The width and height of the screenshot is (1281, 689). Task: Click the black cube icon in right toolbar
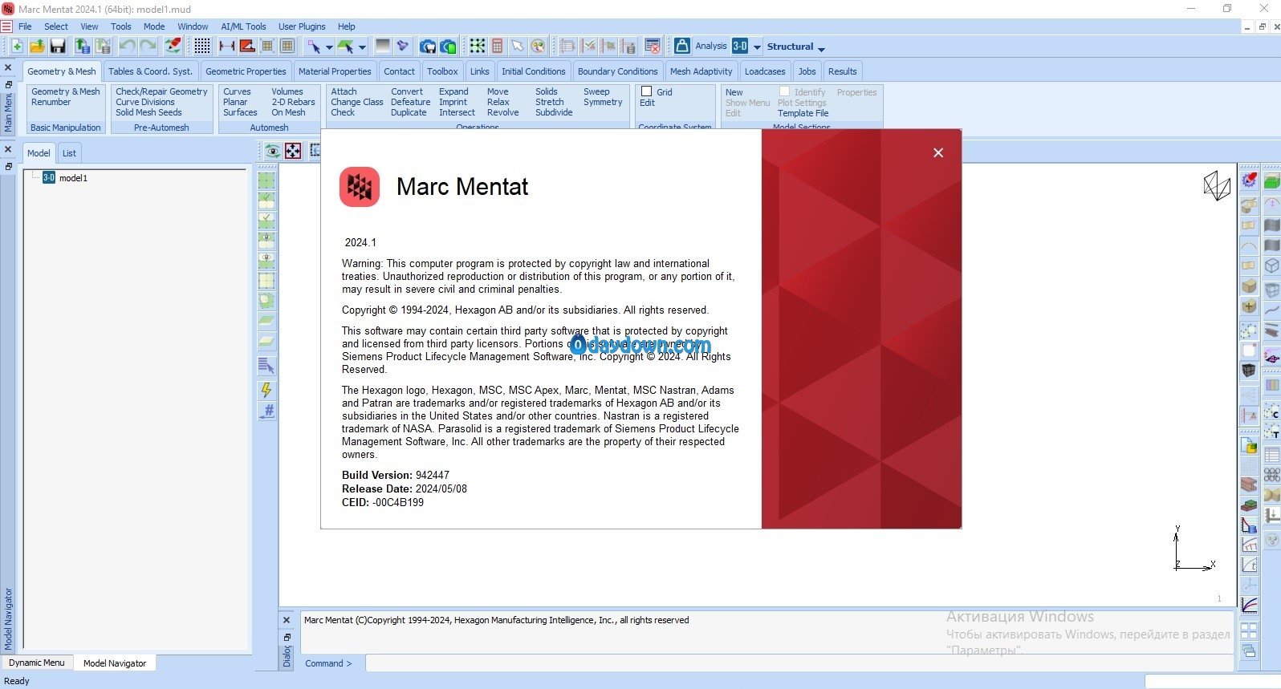click(1249, 371)
